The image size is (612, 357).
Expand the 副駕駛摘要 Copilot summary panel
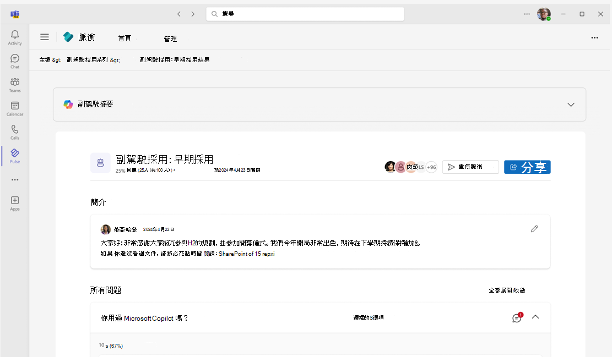point(571,104)
